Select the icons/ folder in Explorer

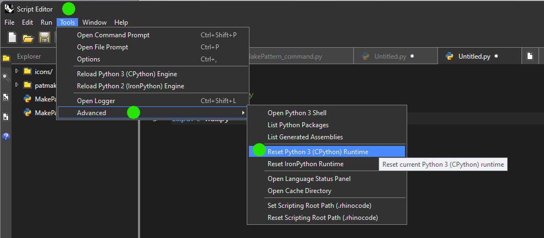click(43, 71)
